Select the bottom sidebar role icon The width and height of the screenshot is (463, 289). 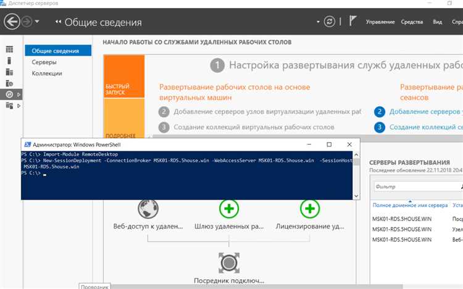pyautogui.click(x=9, y=106)
